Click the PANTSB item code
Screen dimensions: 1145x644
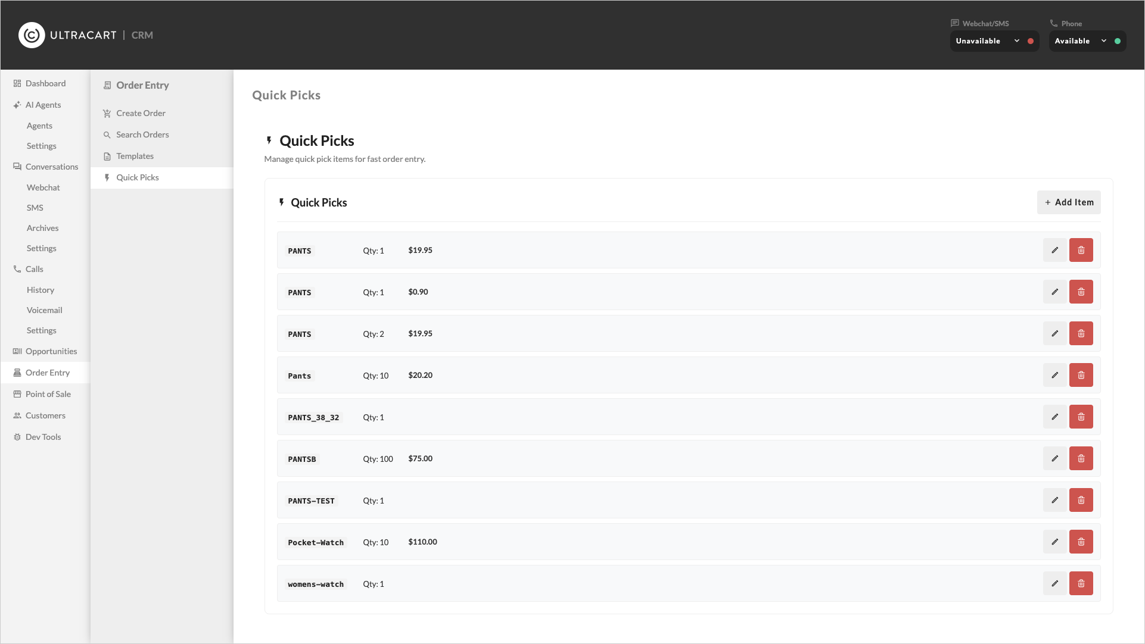pos(302,459)
